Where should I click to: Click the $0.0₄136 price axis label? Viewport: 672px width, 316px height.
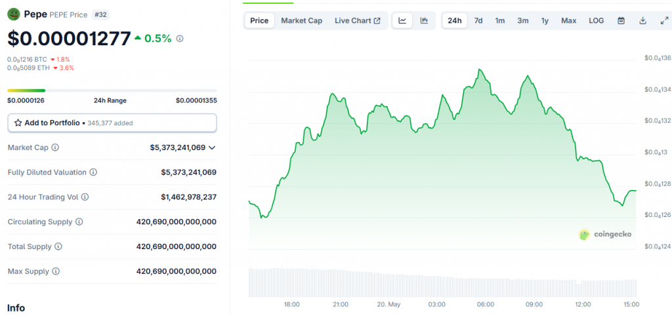657,58
